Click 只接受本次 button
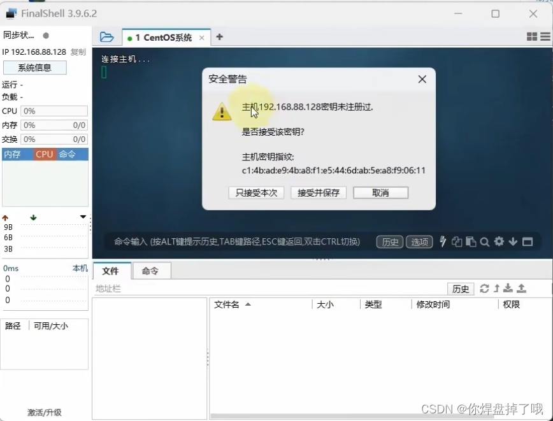 pyautogui.click(x=256, y=193)
